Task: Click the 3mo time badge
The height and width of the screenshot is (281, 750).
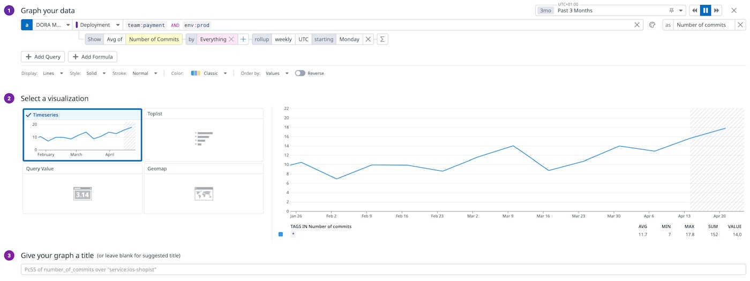Action: coord(545,11)
